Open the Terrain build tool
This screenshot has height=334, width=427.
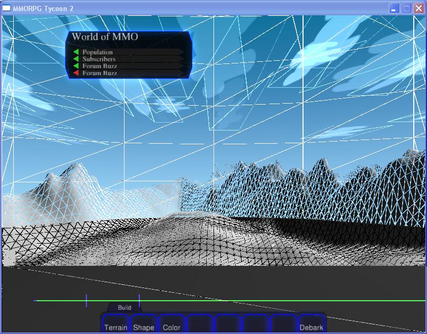click(x=115, y=323)
